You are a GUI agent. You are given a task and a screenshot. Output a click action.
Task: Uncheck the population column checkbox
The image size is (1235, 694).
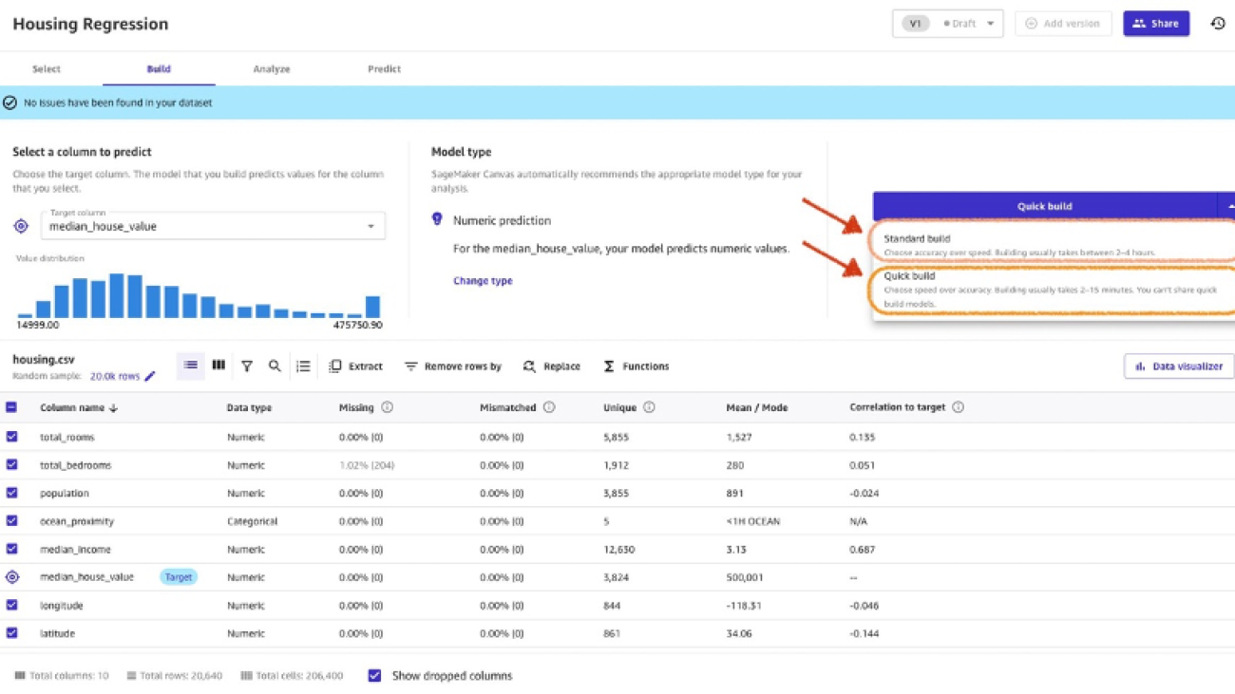point(11,493)
